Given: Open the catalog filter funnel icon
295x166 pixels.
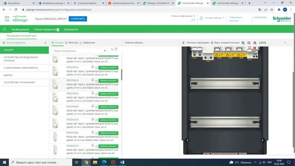Looking at the screenshot, I should click(x=116, y=49).
